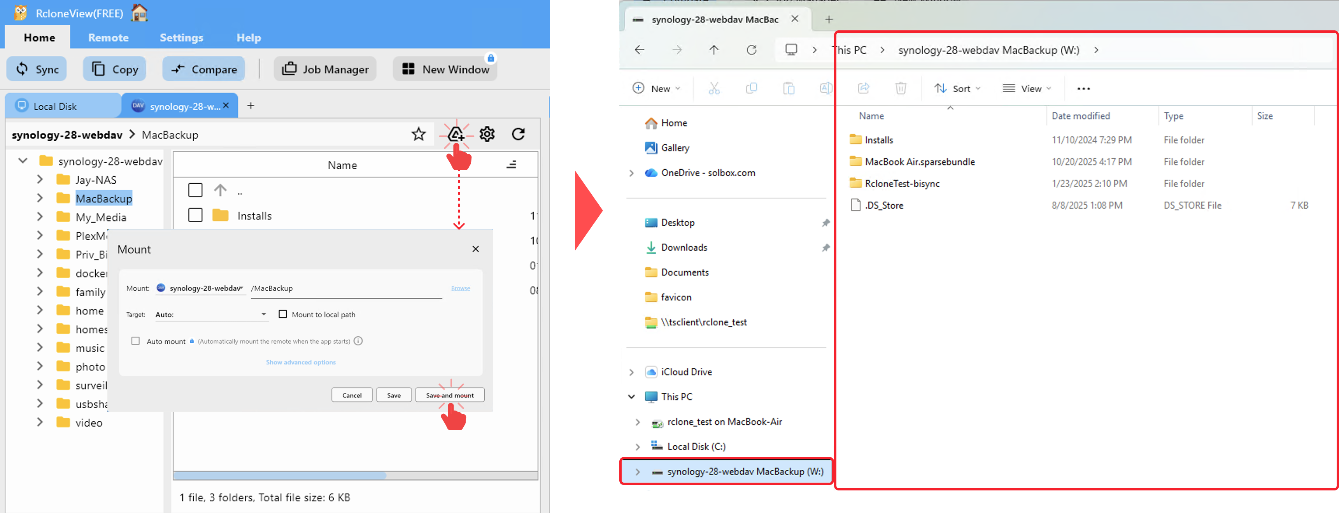This screenshot has height=513, width=1339.
Task: Open the Remote menu in RcloneView
Action: coord(108,37)
